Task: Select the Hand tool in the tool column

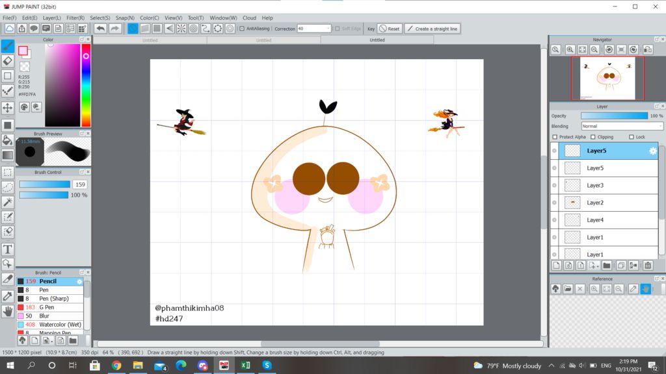Action: coord(8,312)
